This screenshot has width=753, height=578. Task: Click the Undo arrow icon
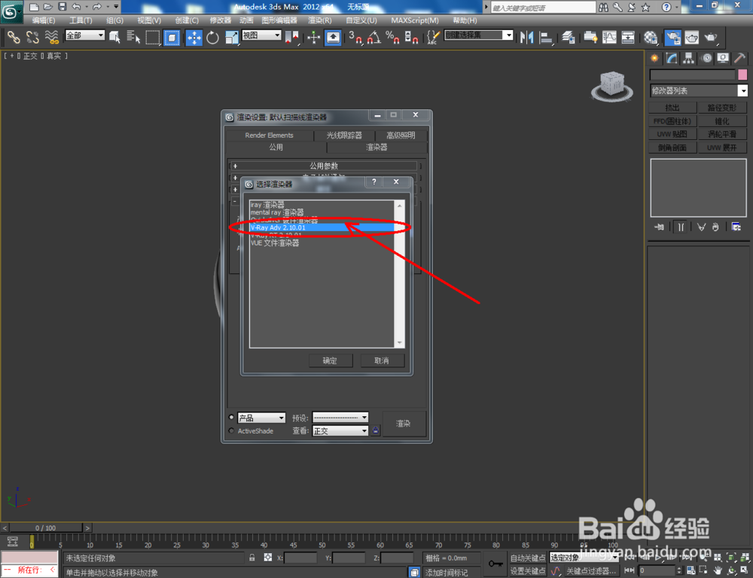coord(76,7)
